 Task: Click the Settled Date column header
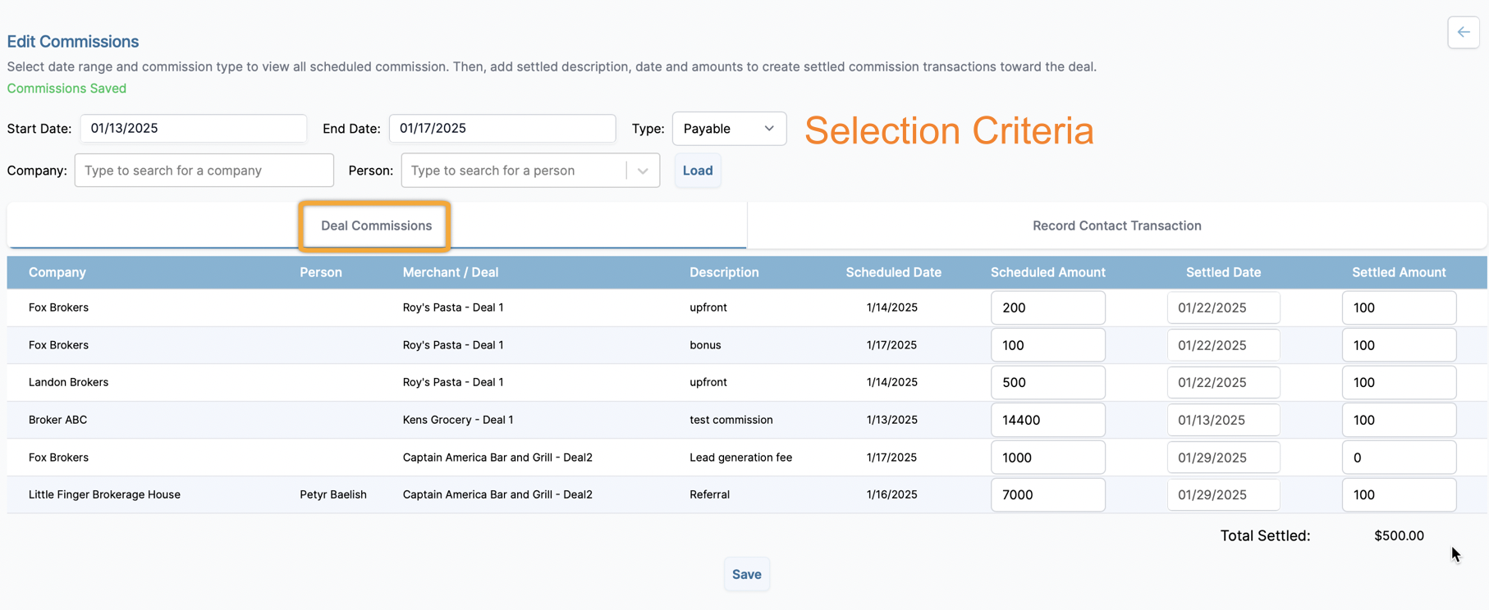click(x=1223, y=272)
